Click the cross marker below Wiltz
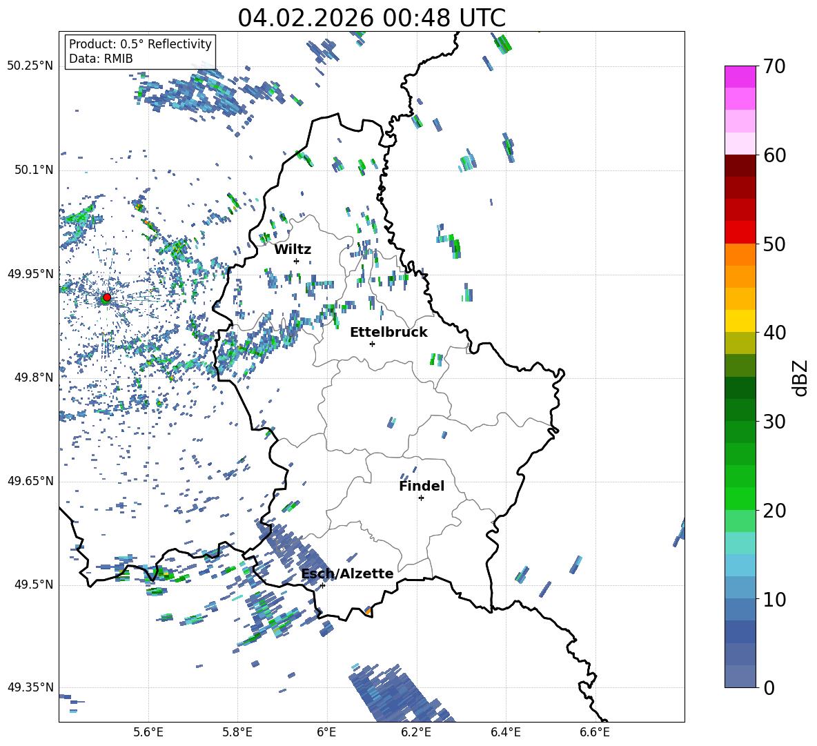This screenshot has width=817, height=746. point(297,261)
